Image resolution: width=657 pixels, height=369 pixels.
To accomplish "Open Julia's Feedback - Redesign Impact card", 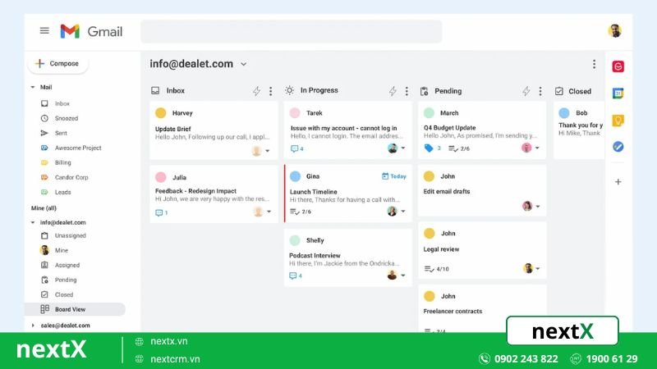I will (x=214, y=194).
